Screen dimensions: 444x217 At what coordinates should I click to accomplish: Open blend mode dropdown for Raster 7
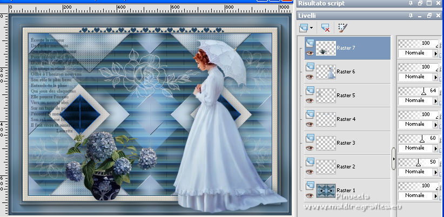pos(436,53)
